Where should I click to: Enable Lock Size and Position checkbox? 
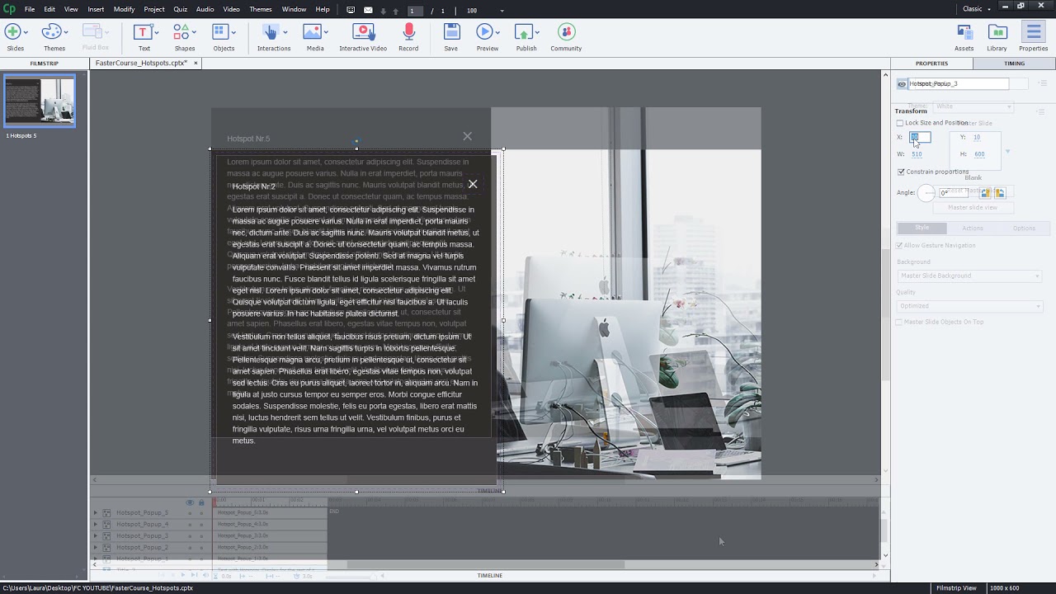pyautogui.click(x=900, y=123)
